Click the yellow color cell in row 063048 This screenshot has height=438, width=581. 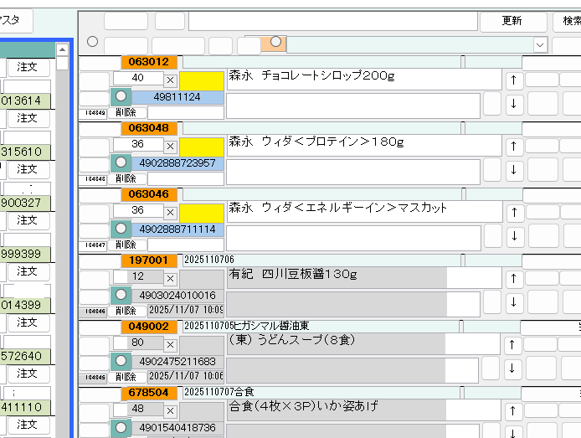click(202, 147)
